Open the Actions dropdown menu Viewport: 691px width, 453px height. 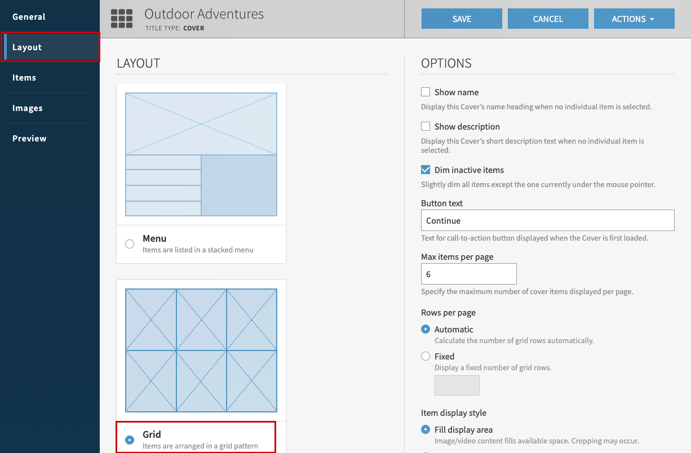tap(634, 19)
